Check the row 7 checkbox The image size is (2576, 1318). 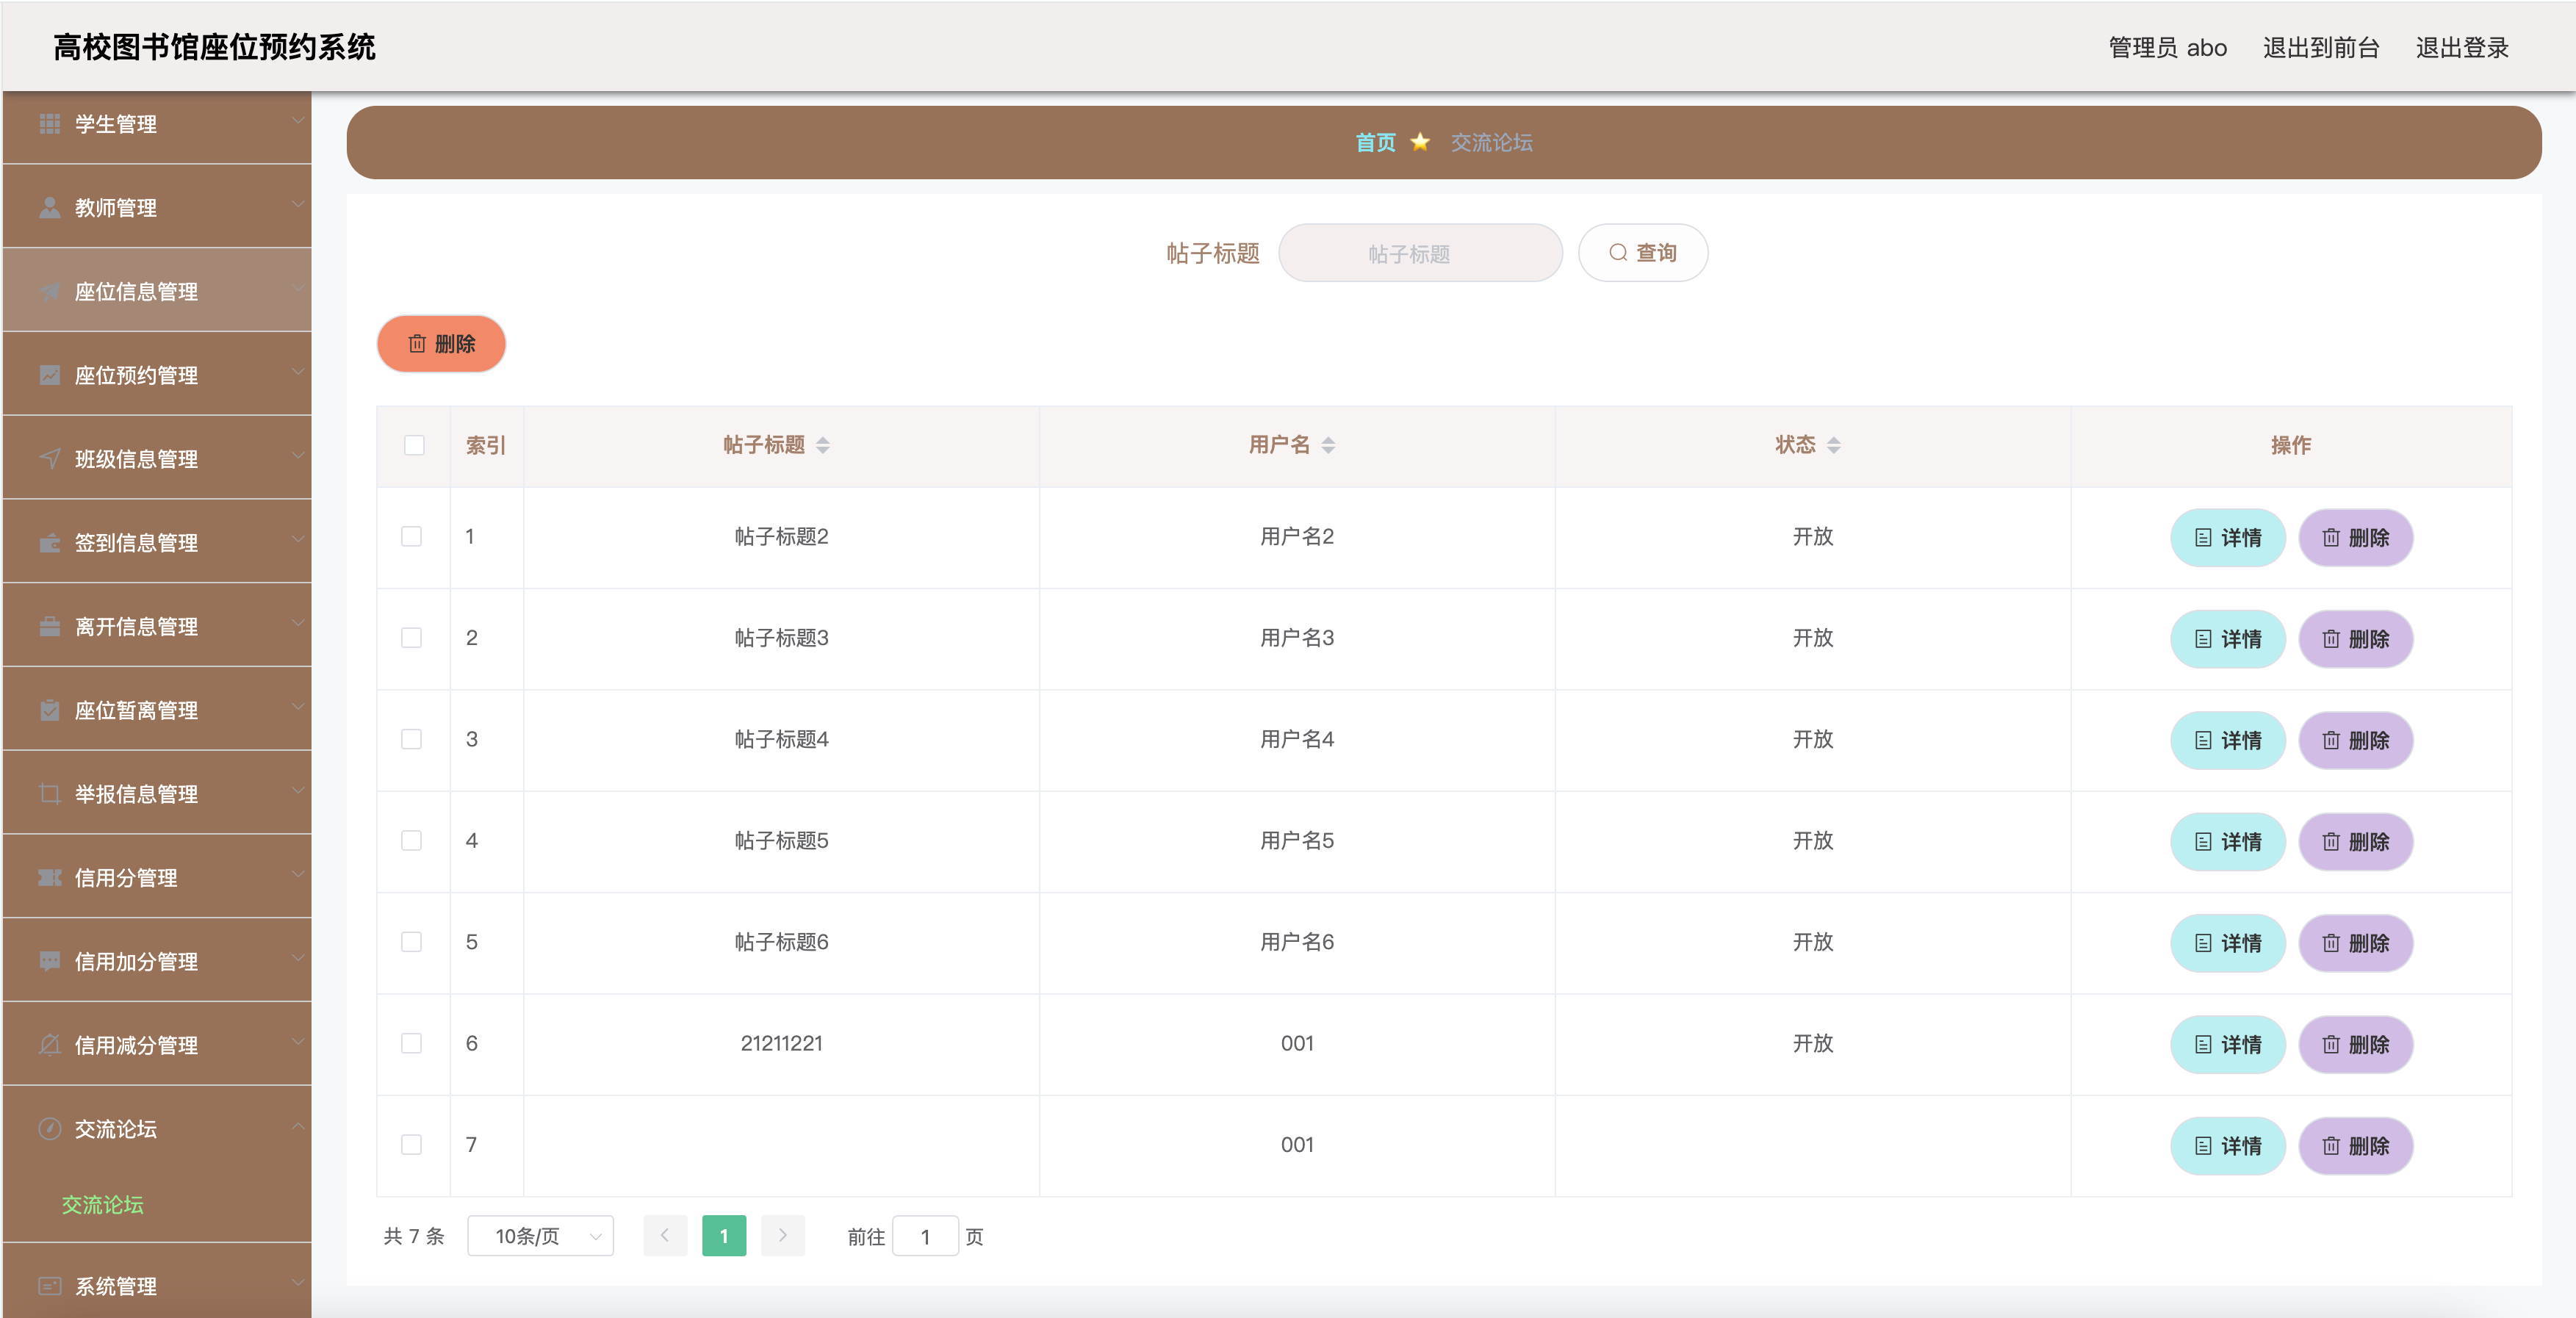point(411,1145)
